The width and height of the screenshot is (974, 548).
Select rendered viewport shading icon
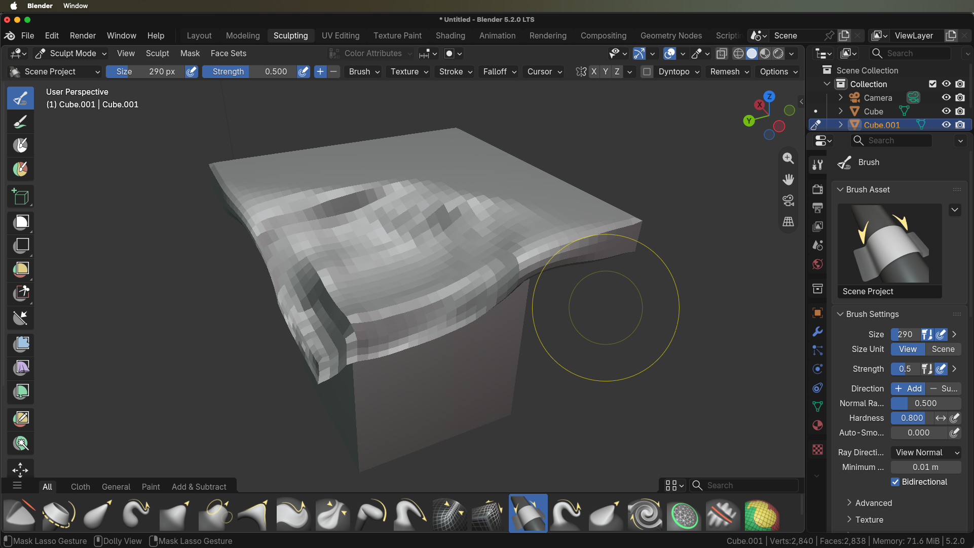778,54
